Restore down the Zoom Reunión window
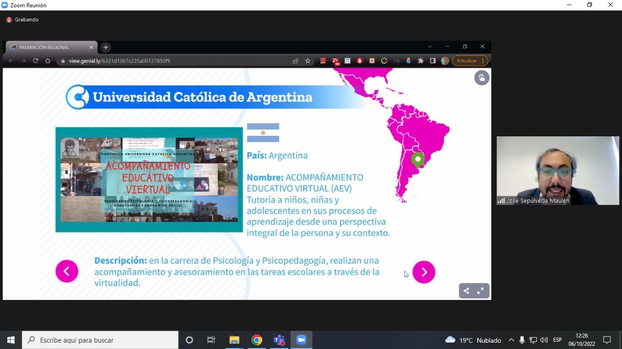The height and width of the screenshot is (349, 622). coord(589,5)
